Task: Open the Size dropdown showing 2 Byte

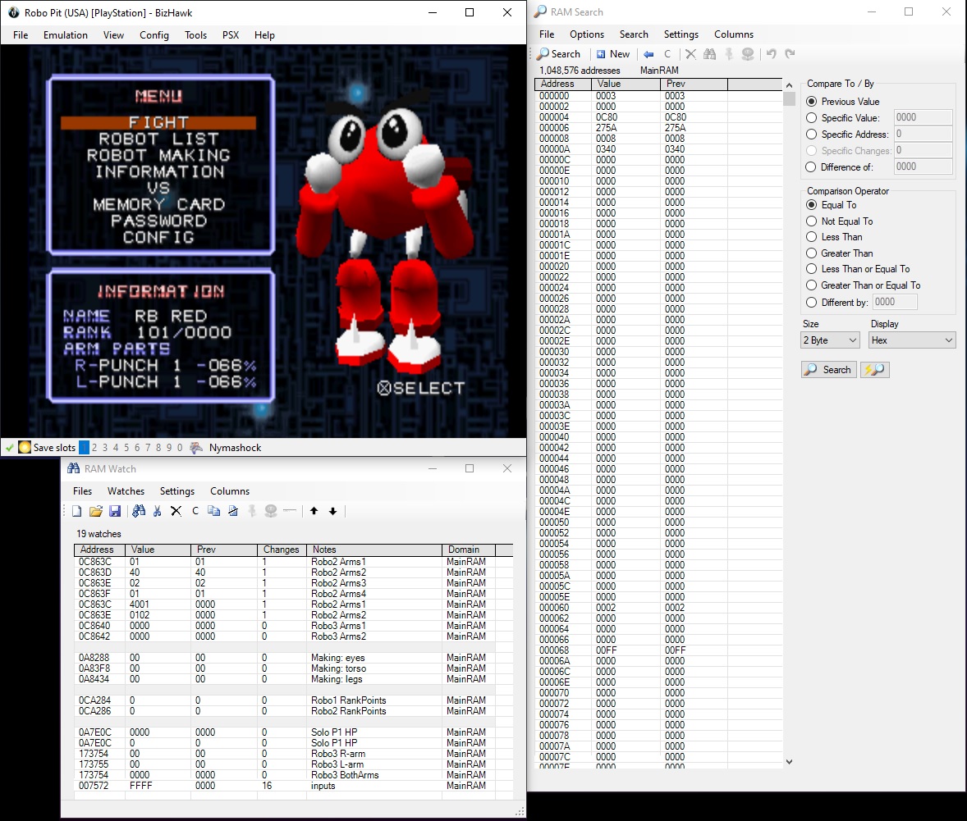Action: pos(830,340)
